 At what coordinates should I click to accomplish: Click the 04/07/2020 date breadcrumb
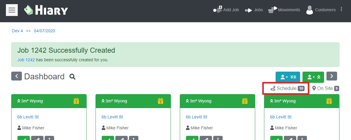pos(44,31)
